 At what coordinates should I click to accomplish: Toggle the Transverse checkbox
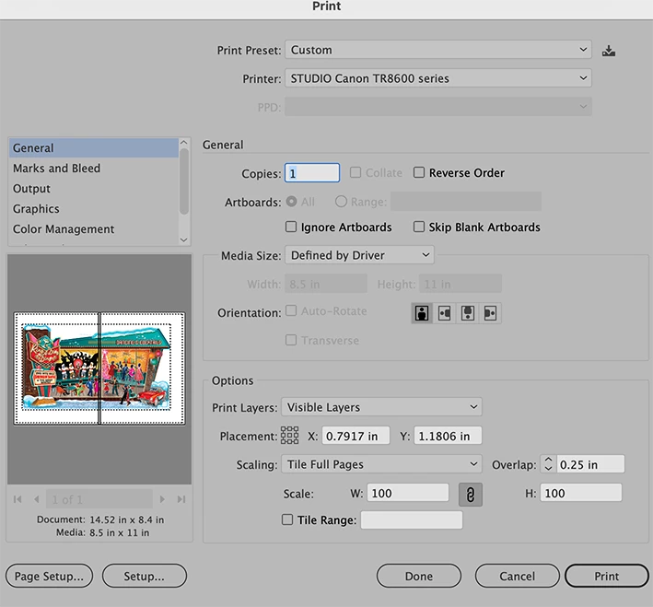291,340
